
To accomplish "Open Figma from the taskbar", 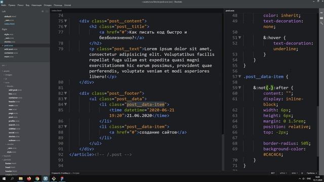I will (x=62, y=178).
